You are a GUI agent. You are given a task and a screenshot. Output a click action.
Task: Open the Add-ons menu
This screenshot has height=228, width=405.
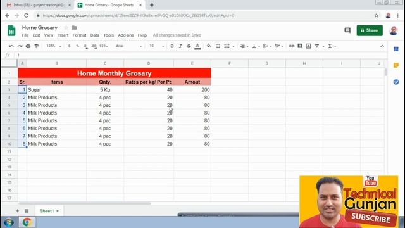[126, 35]
